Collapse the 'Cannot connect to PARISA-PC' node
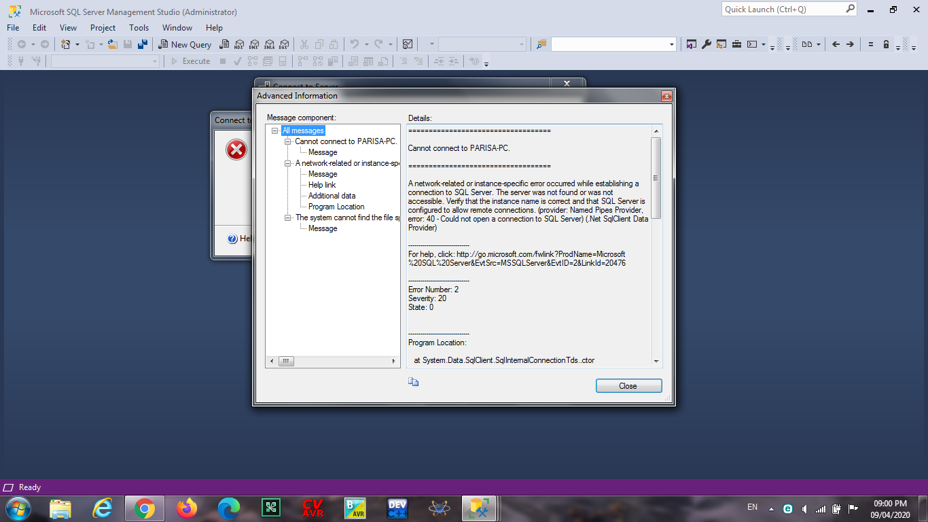Screen dimensions: 928x522 point(288,141)
